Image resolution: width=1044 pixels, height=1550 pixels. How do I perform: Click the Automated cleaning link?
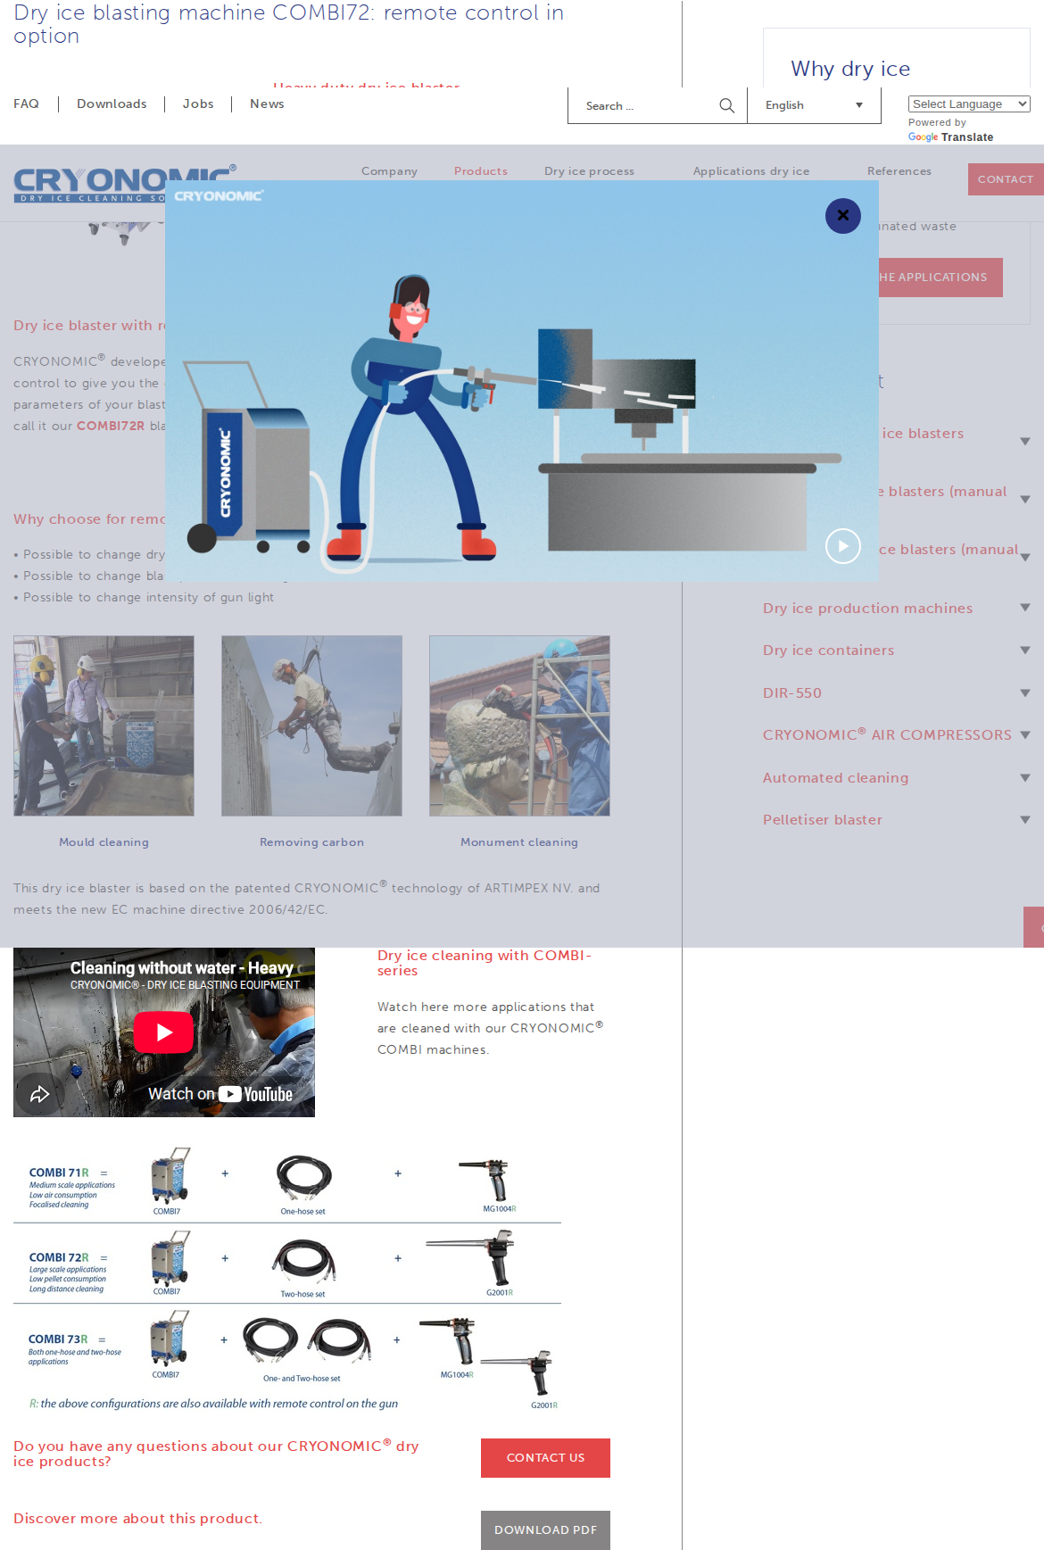[835, 778]
